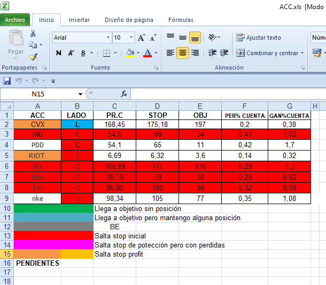This screenshot has height=285, width=326.
Task: Open the Archivo tab
Action: 15,20
